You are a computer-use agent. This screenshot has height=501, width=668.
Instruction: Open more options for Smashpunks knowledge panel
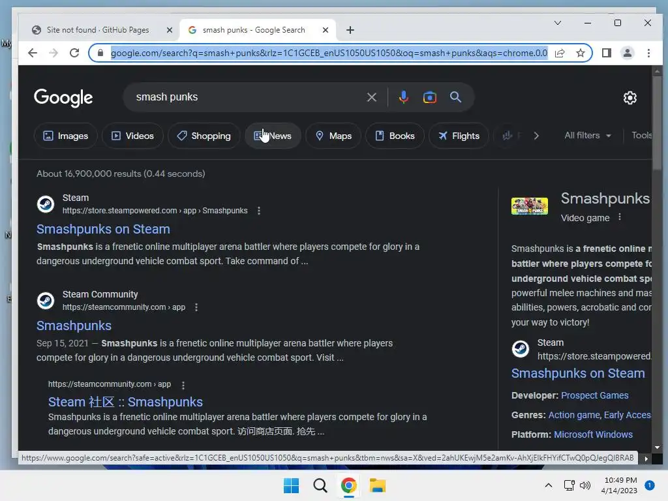click(620, 217)
